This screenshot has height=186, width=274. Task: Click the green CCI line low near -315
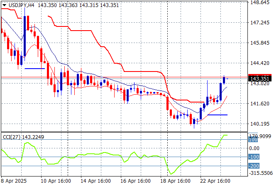tap(171, 174)
